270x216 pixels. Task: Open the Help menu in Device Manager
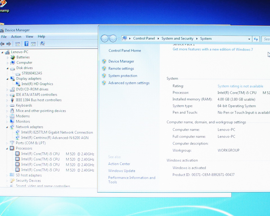pyautogui.click(x=41, y=36)
